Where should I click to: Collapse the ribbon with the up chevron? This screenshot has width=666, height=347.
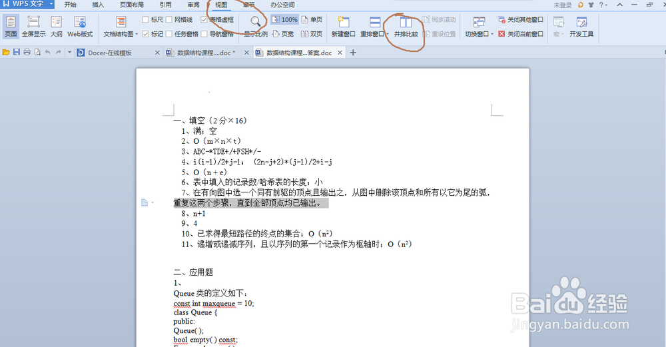tap(619, 5)
